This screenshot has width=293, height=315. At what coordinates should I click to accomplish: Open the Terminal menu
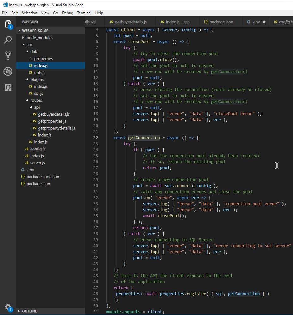(84, 13)
